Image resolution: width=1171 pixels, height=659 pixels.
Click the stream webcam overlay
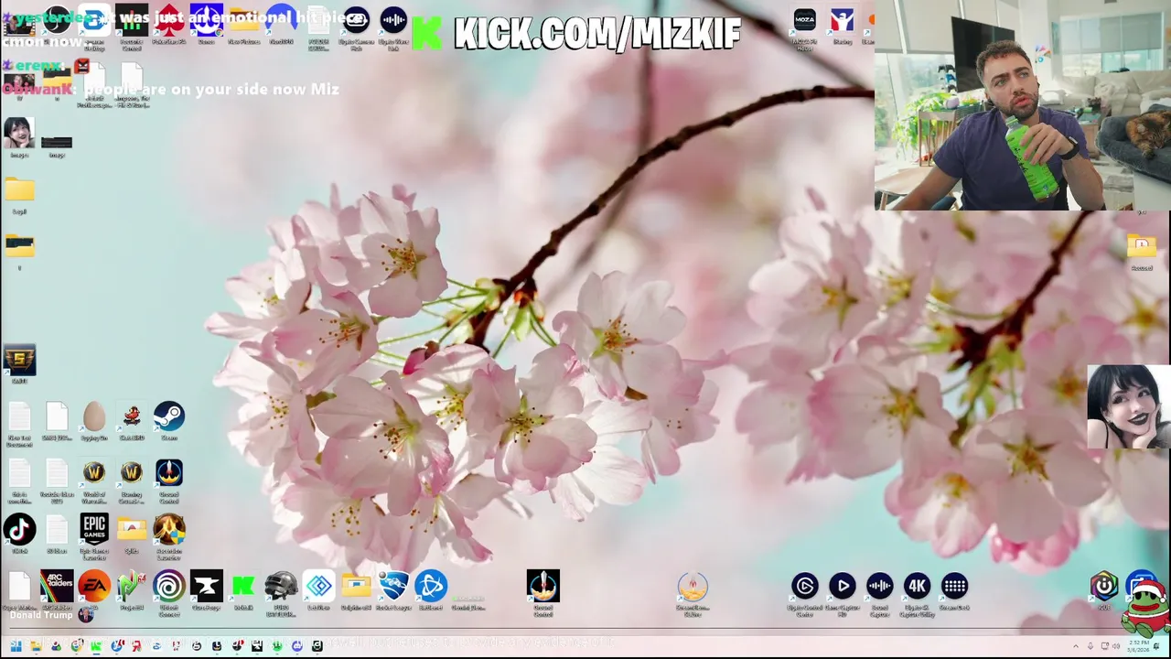1023,105
